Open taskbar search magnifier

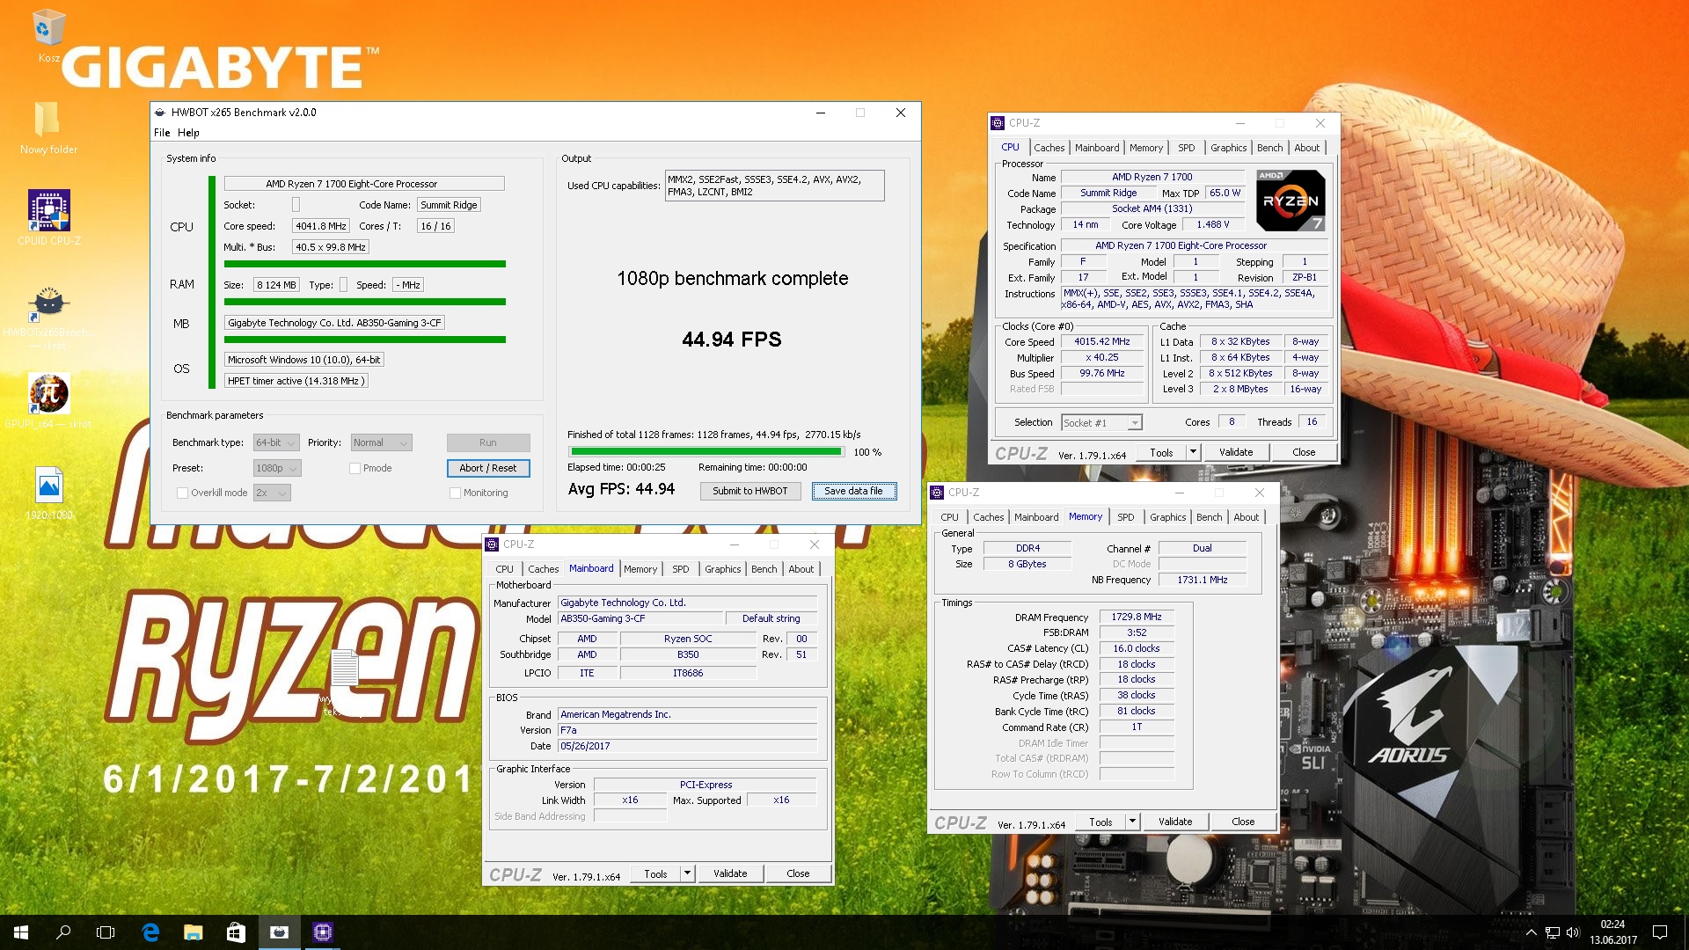[63, 932]
